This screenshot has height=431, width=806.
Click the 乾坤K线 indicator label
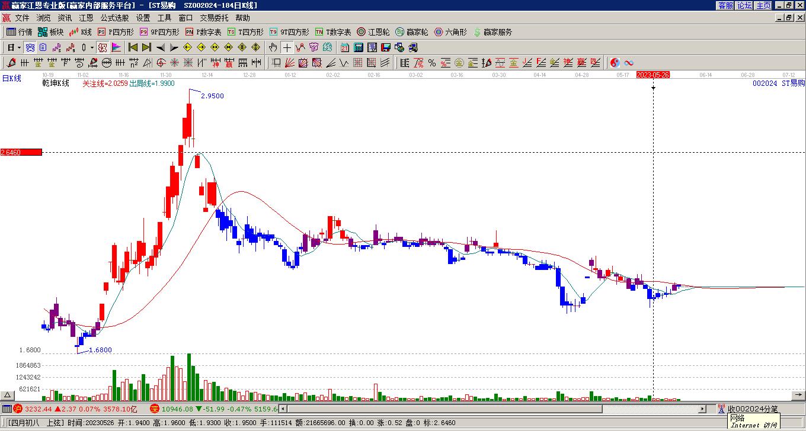point(56,83)
